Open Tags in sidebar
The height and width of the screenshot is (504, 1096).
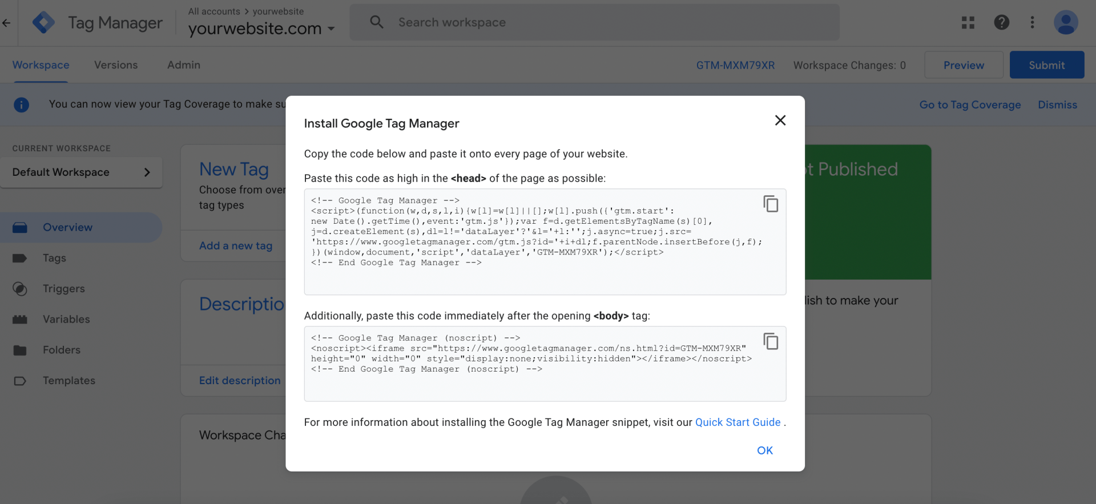coord(81,258)
